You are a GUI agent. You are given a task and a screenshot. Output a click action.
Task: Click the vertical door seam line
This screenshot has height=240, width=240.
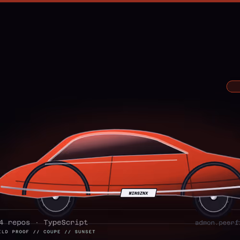click(110, 174)
